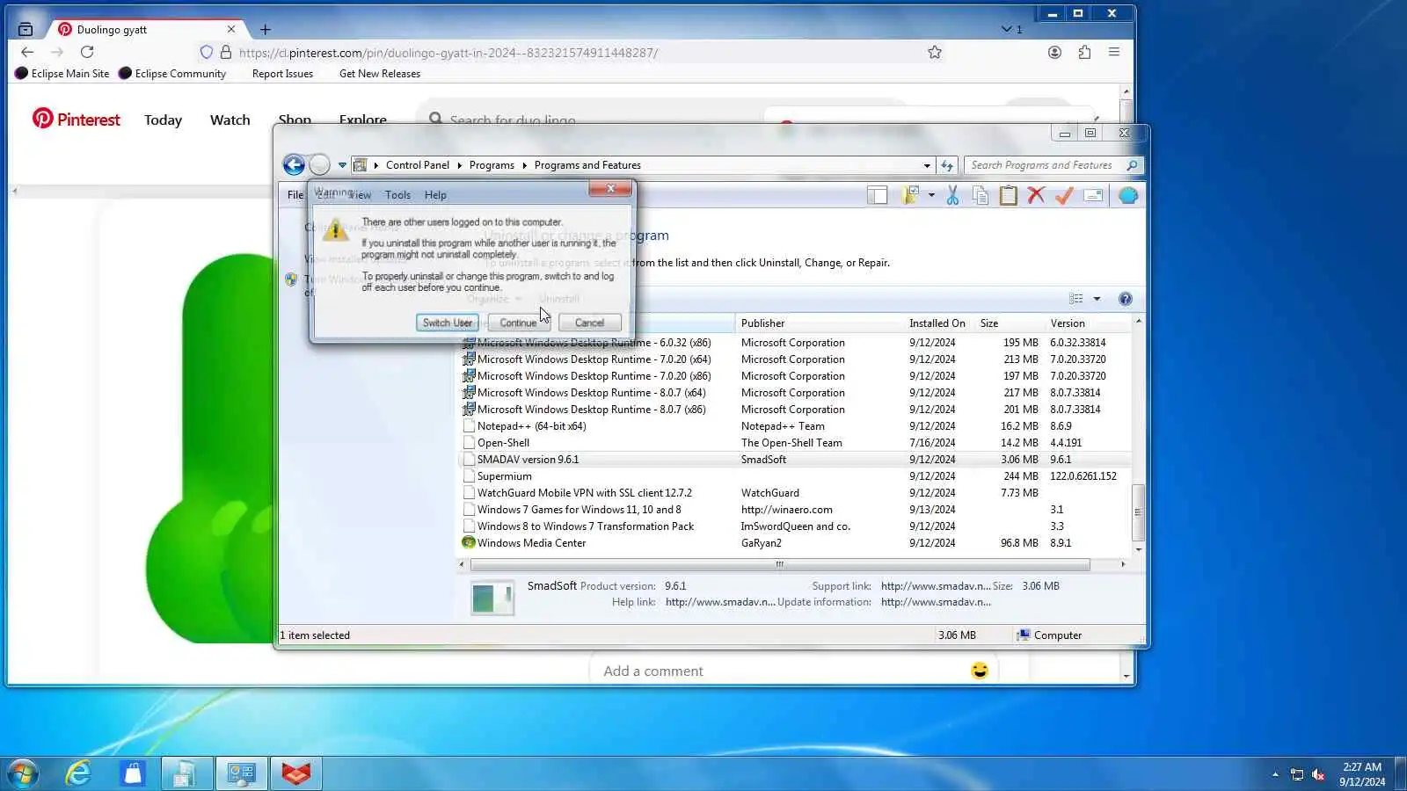Sort programs by the Version column
Viewport: 1407px width, 791px height.
click(x=1088, y=323)
